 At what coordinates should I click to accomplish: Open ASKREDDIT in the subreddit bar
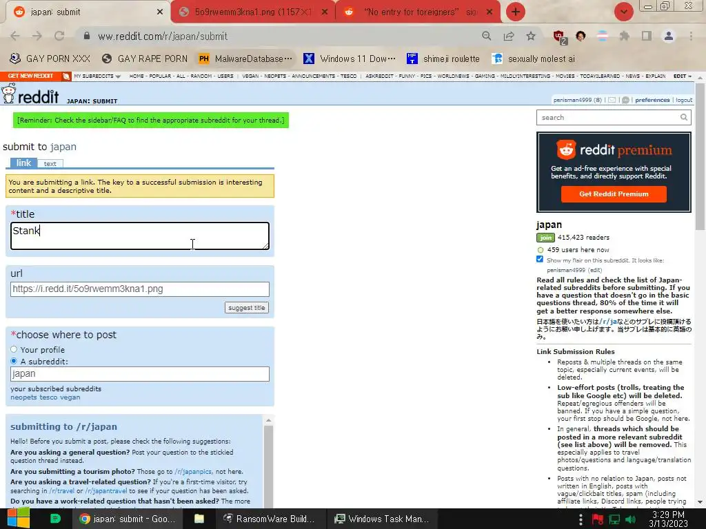click(x=379, y=76)
